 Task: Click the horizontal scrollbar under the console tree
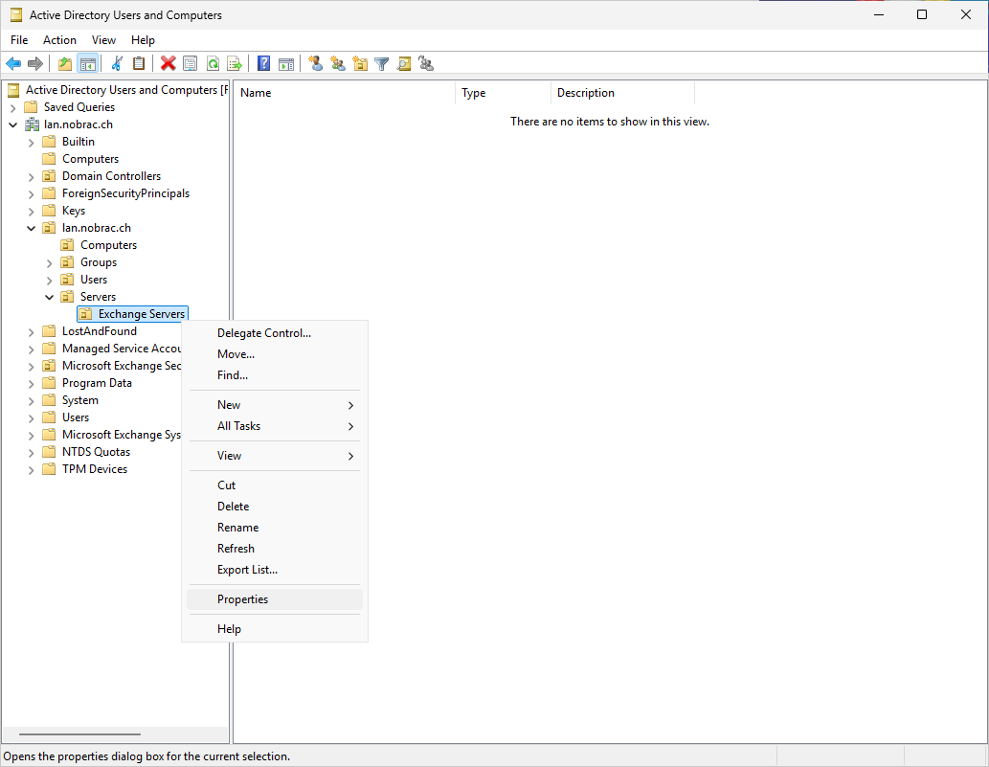point(79,734)
